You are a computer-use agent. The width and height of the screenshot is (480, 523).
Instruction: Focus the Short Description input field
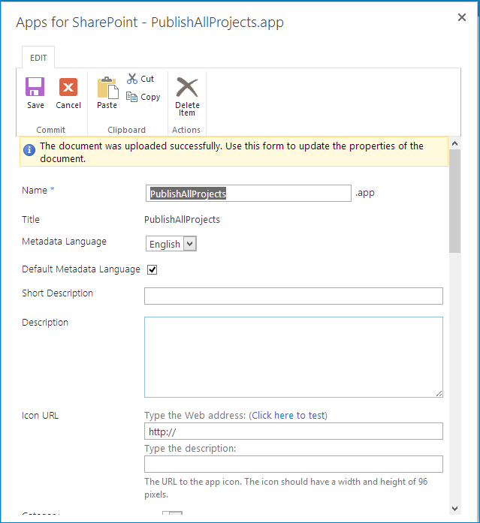(x=294, y=296)
